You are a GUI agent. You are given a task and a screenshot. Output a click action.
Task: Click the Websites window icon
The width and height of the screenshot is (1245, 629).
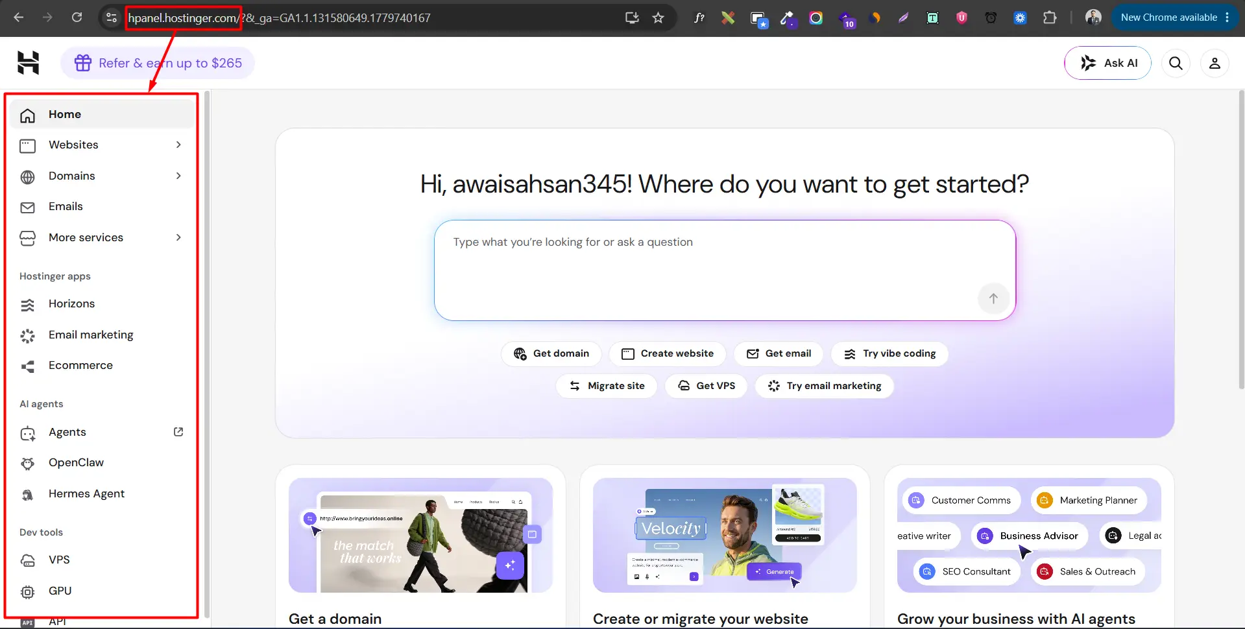coord(27,146)
